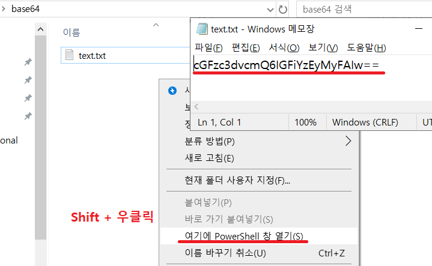Open the 도움말(H) menu in Notepad
Viewport: 432px width, 266px height.
[367, 48]
